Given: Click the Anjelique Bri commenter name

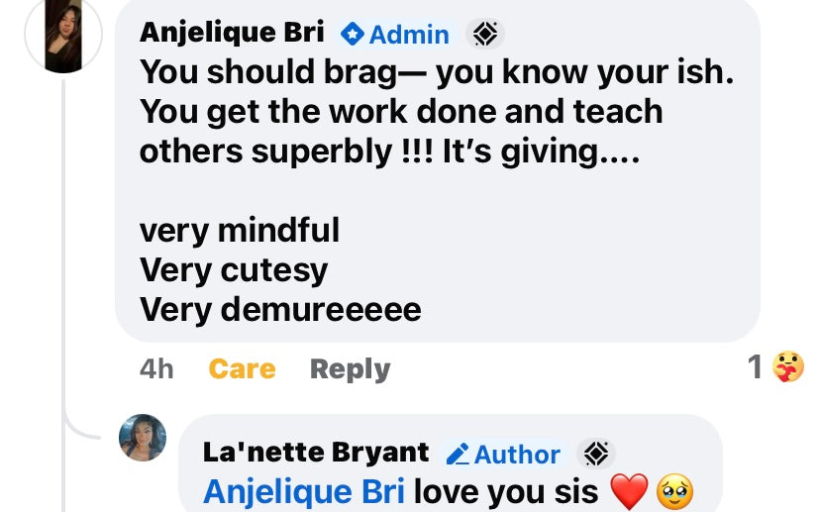Looking at the screenshot, I should point(232,33).
